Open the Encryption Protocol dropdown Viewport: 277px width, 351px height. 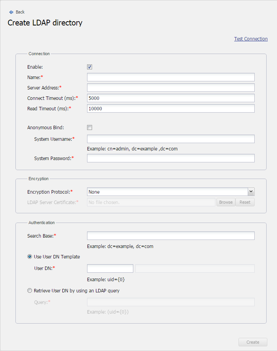click(168, 192)
